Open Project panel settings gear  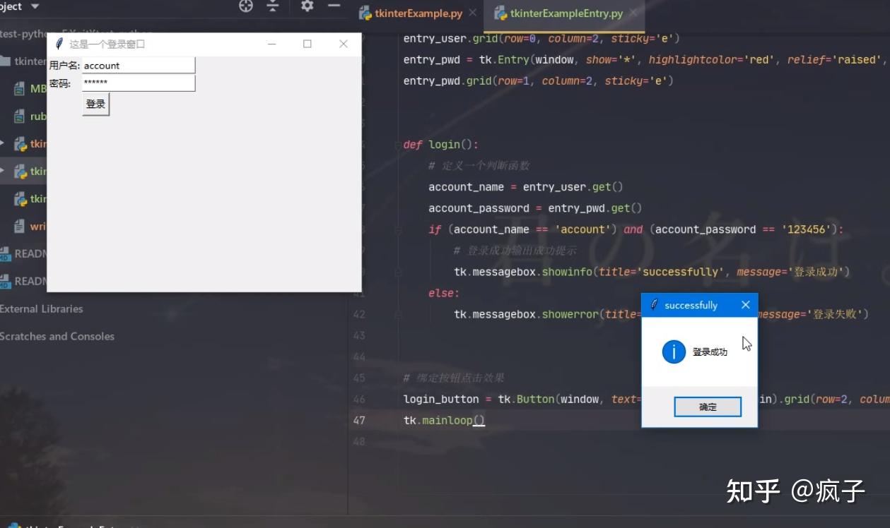pyautogui.click(x=307, y=6)
